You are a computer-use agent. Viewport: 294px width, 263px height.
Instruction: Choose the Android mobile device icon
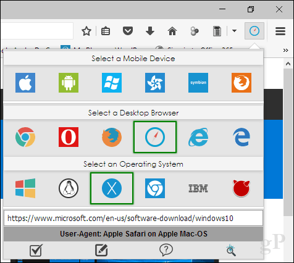69,83
